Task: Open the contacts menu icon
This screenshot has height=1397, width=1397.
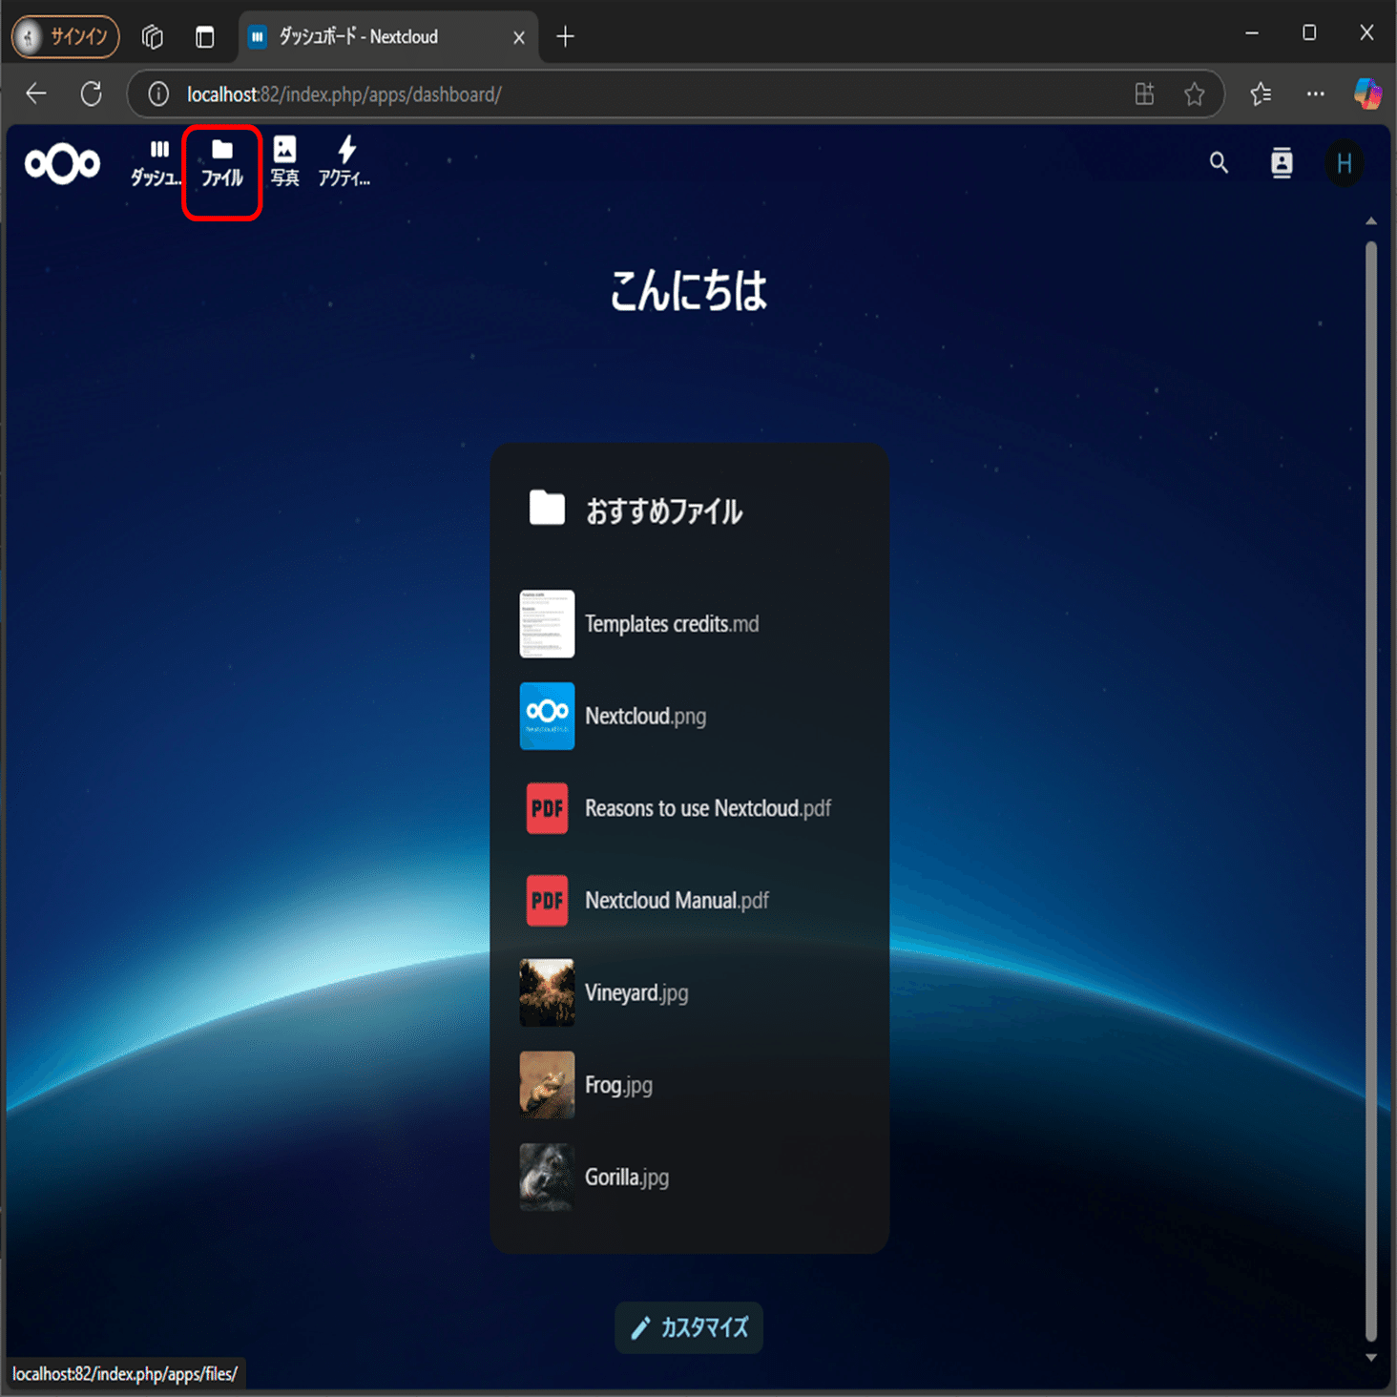Action: (x=1282, y=162)
